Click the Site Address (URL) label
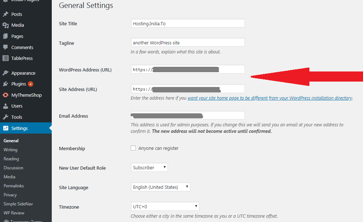 pyautogui.click(x=78, y=89)
